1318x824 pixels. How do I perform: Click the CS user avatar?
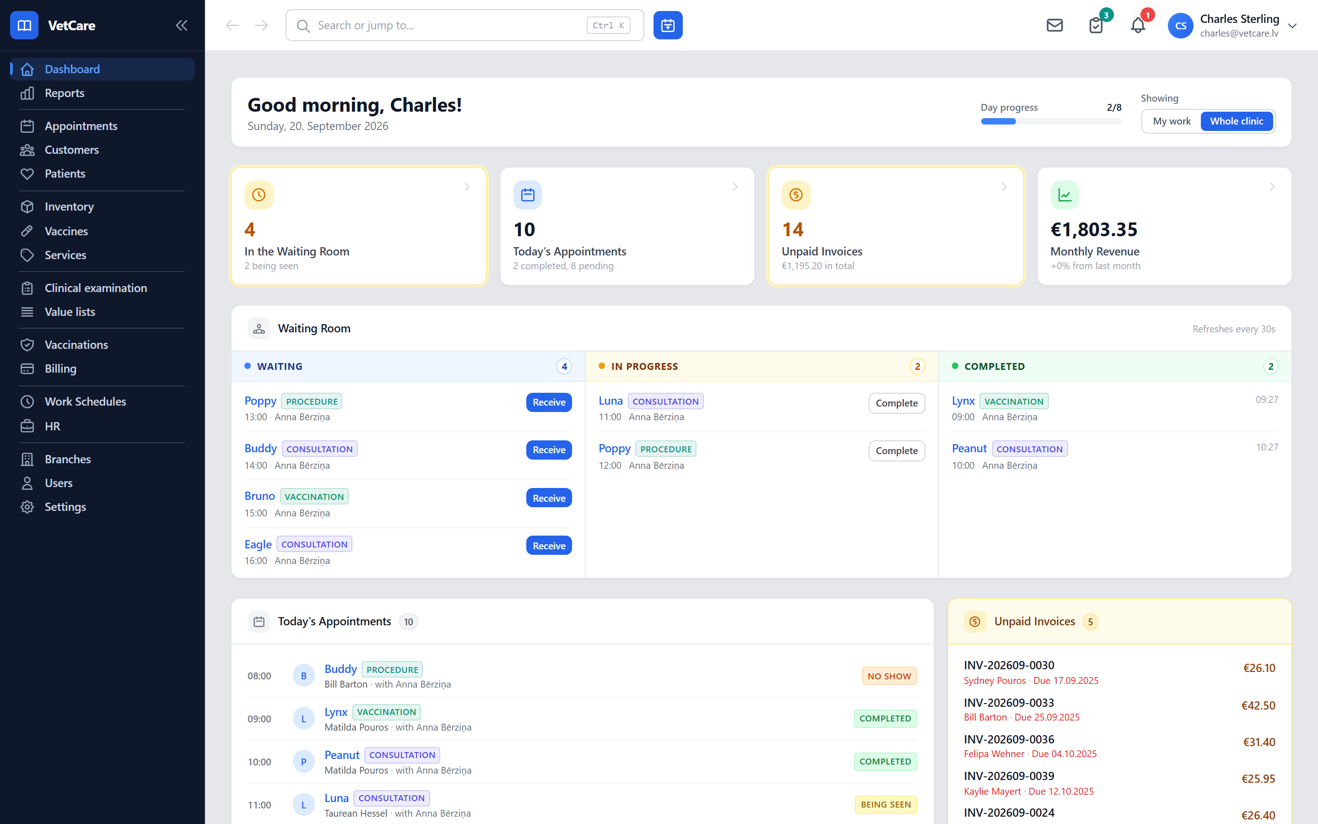tap(1180, 26)
